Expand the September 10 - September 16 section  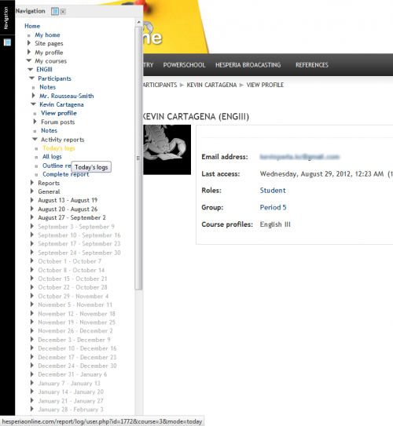tap(32, 235)
